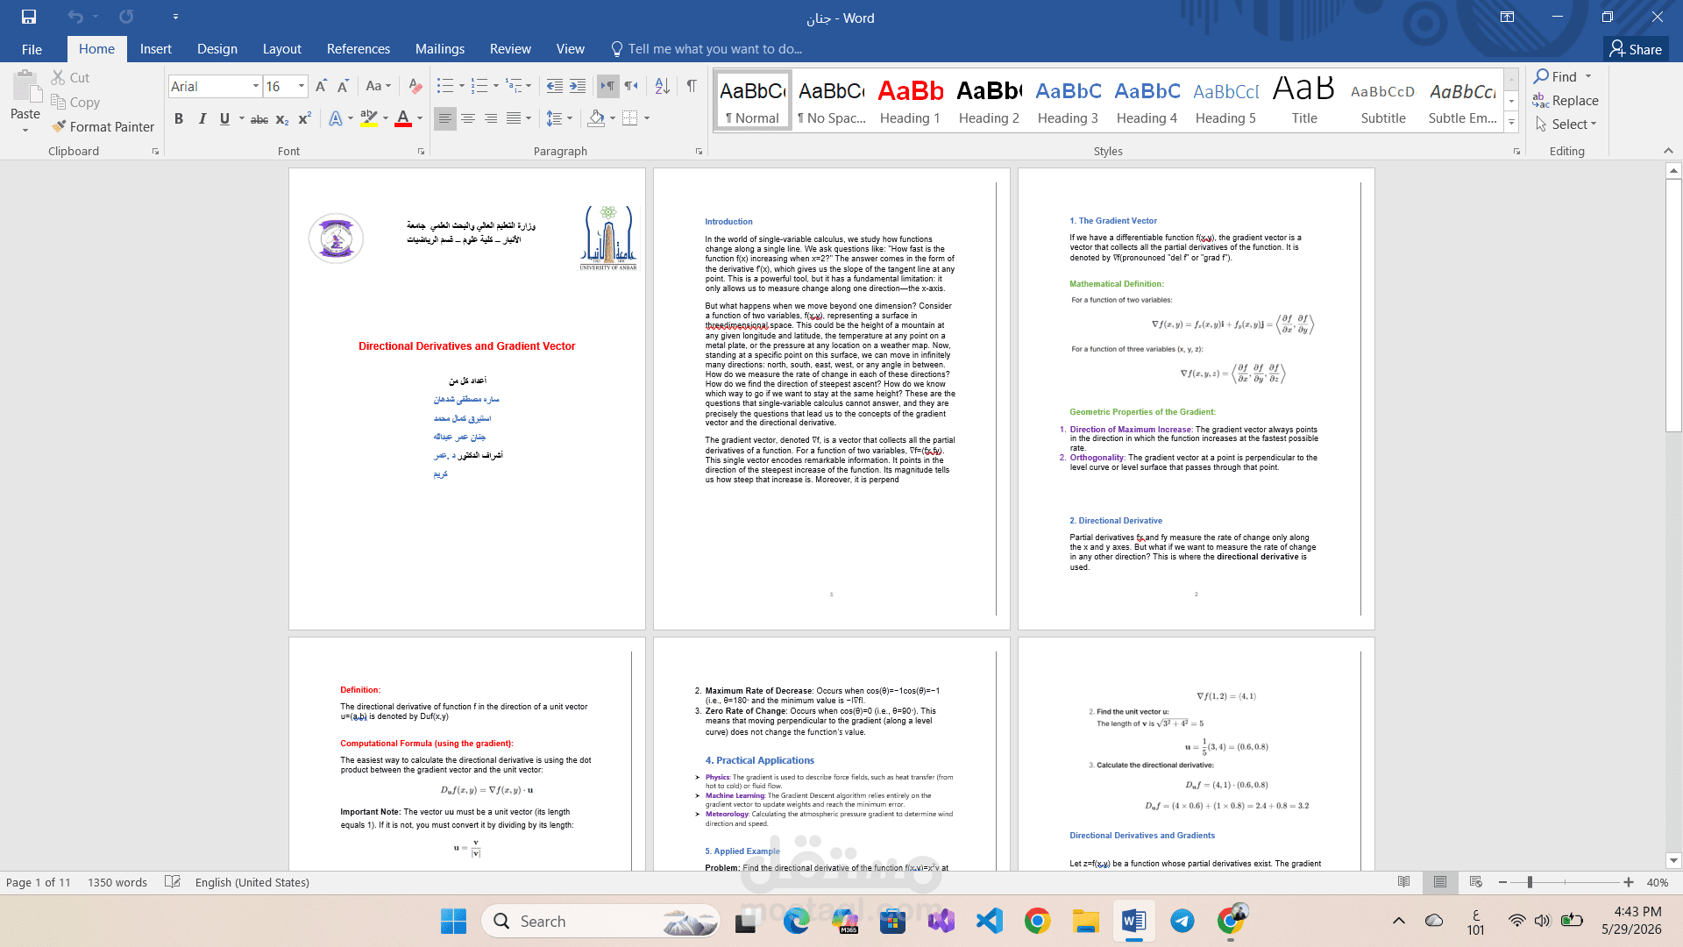Screen dimensions: 1683x947
Task: Zoom in with the plus button
Action: (1629, 882)
